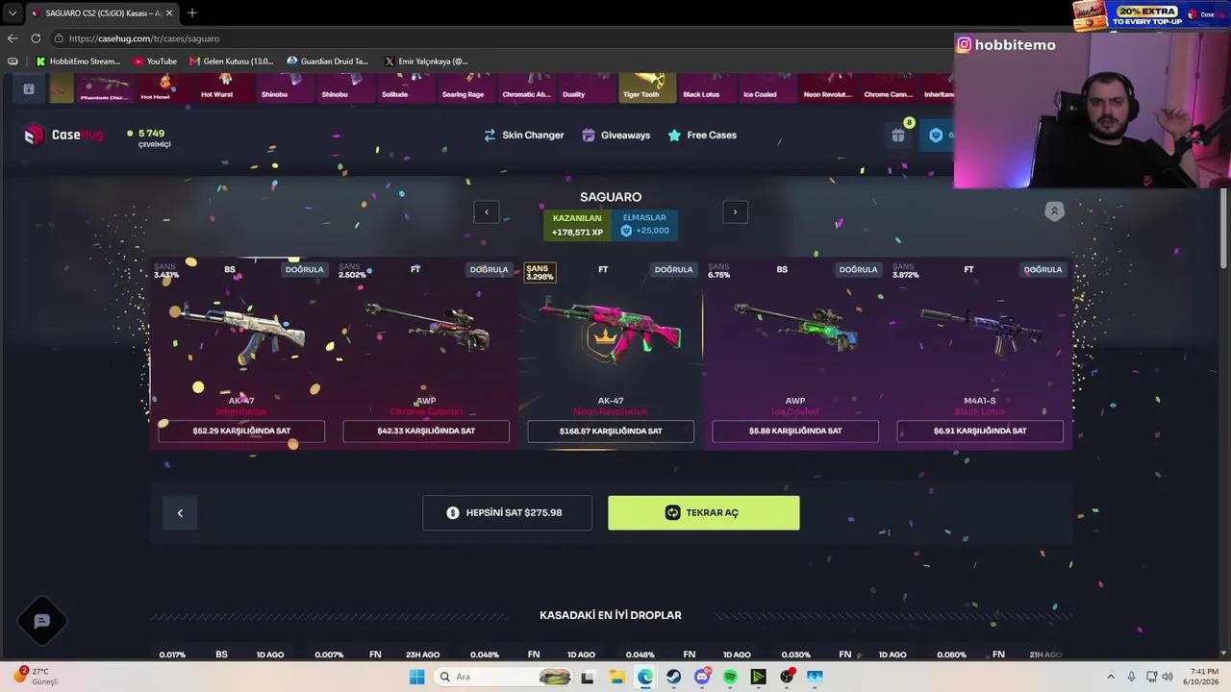
Task: Open the tab search dropdown arrow
Action: coord(13,12)
